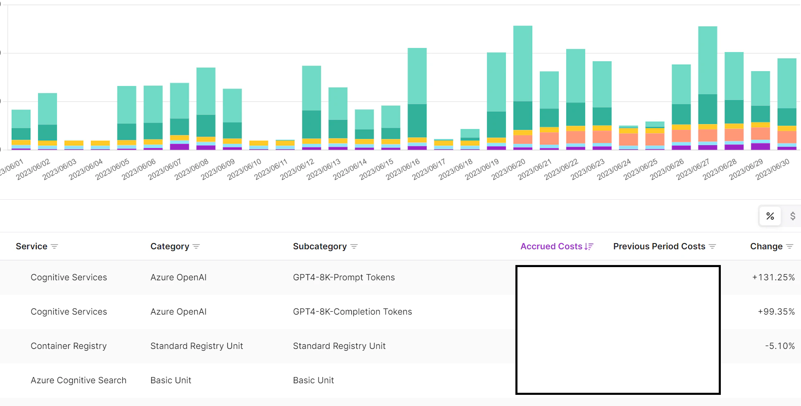Click Azure OpenAI in the Completion Tokens row

click(179, 312)
